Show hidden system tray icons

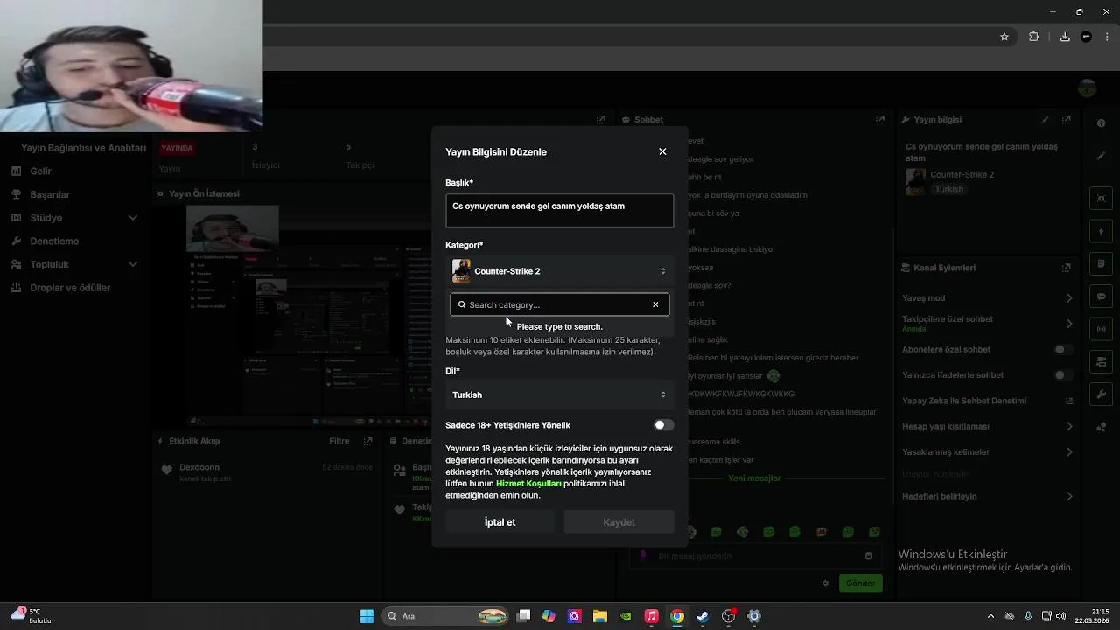(990, 616)
